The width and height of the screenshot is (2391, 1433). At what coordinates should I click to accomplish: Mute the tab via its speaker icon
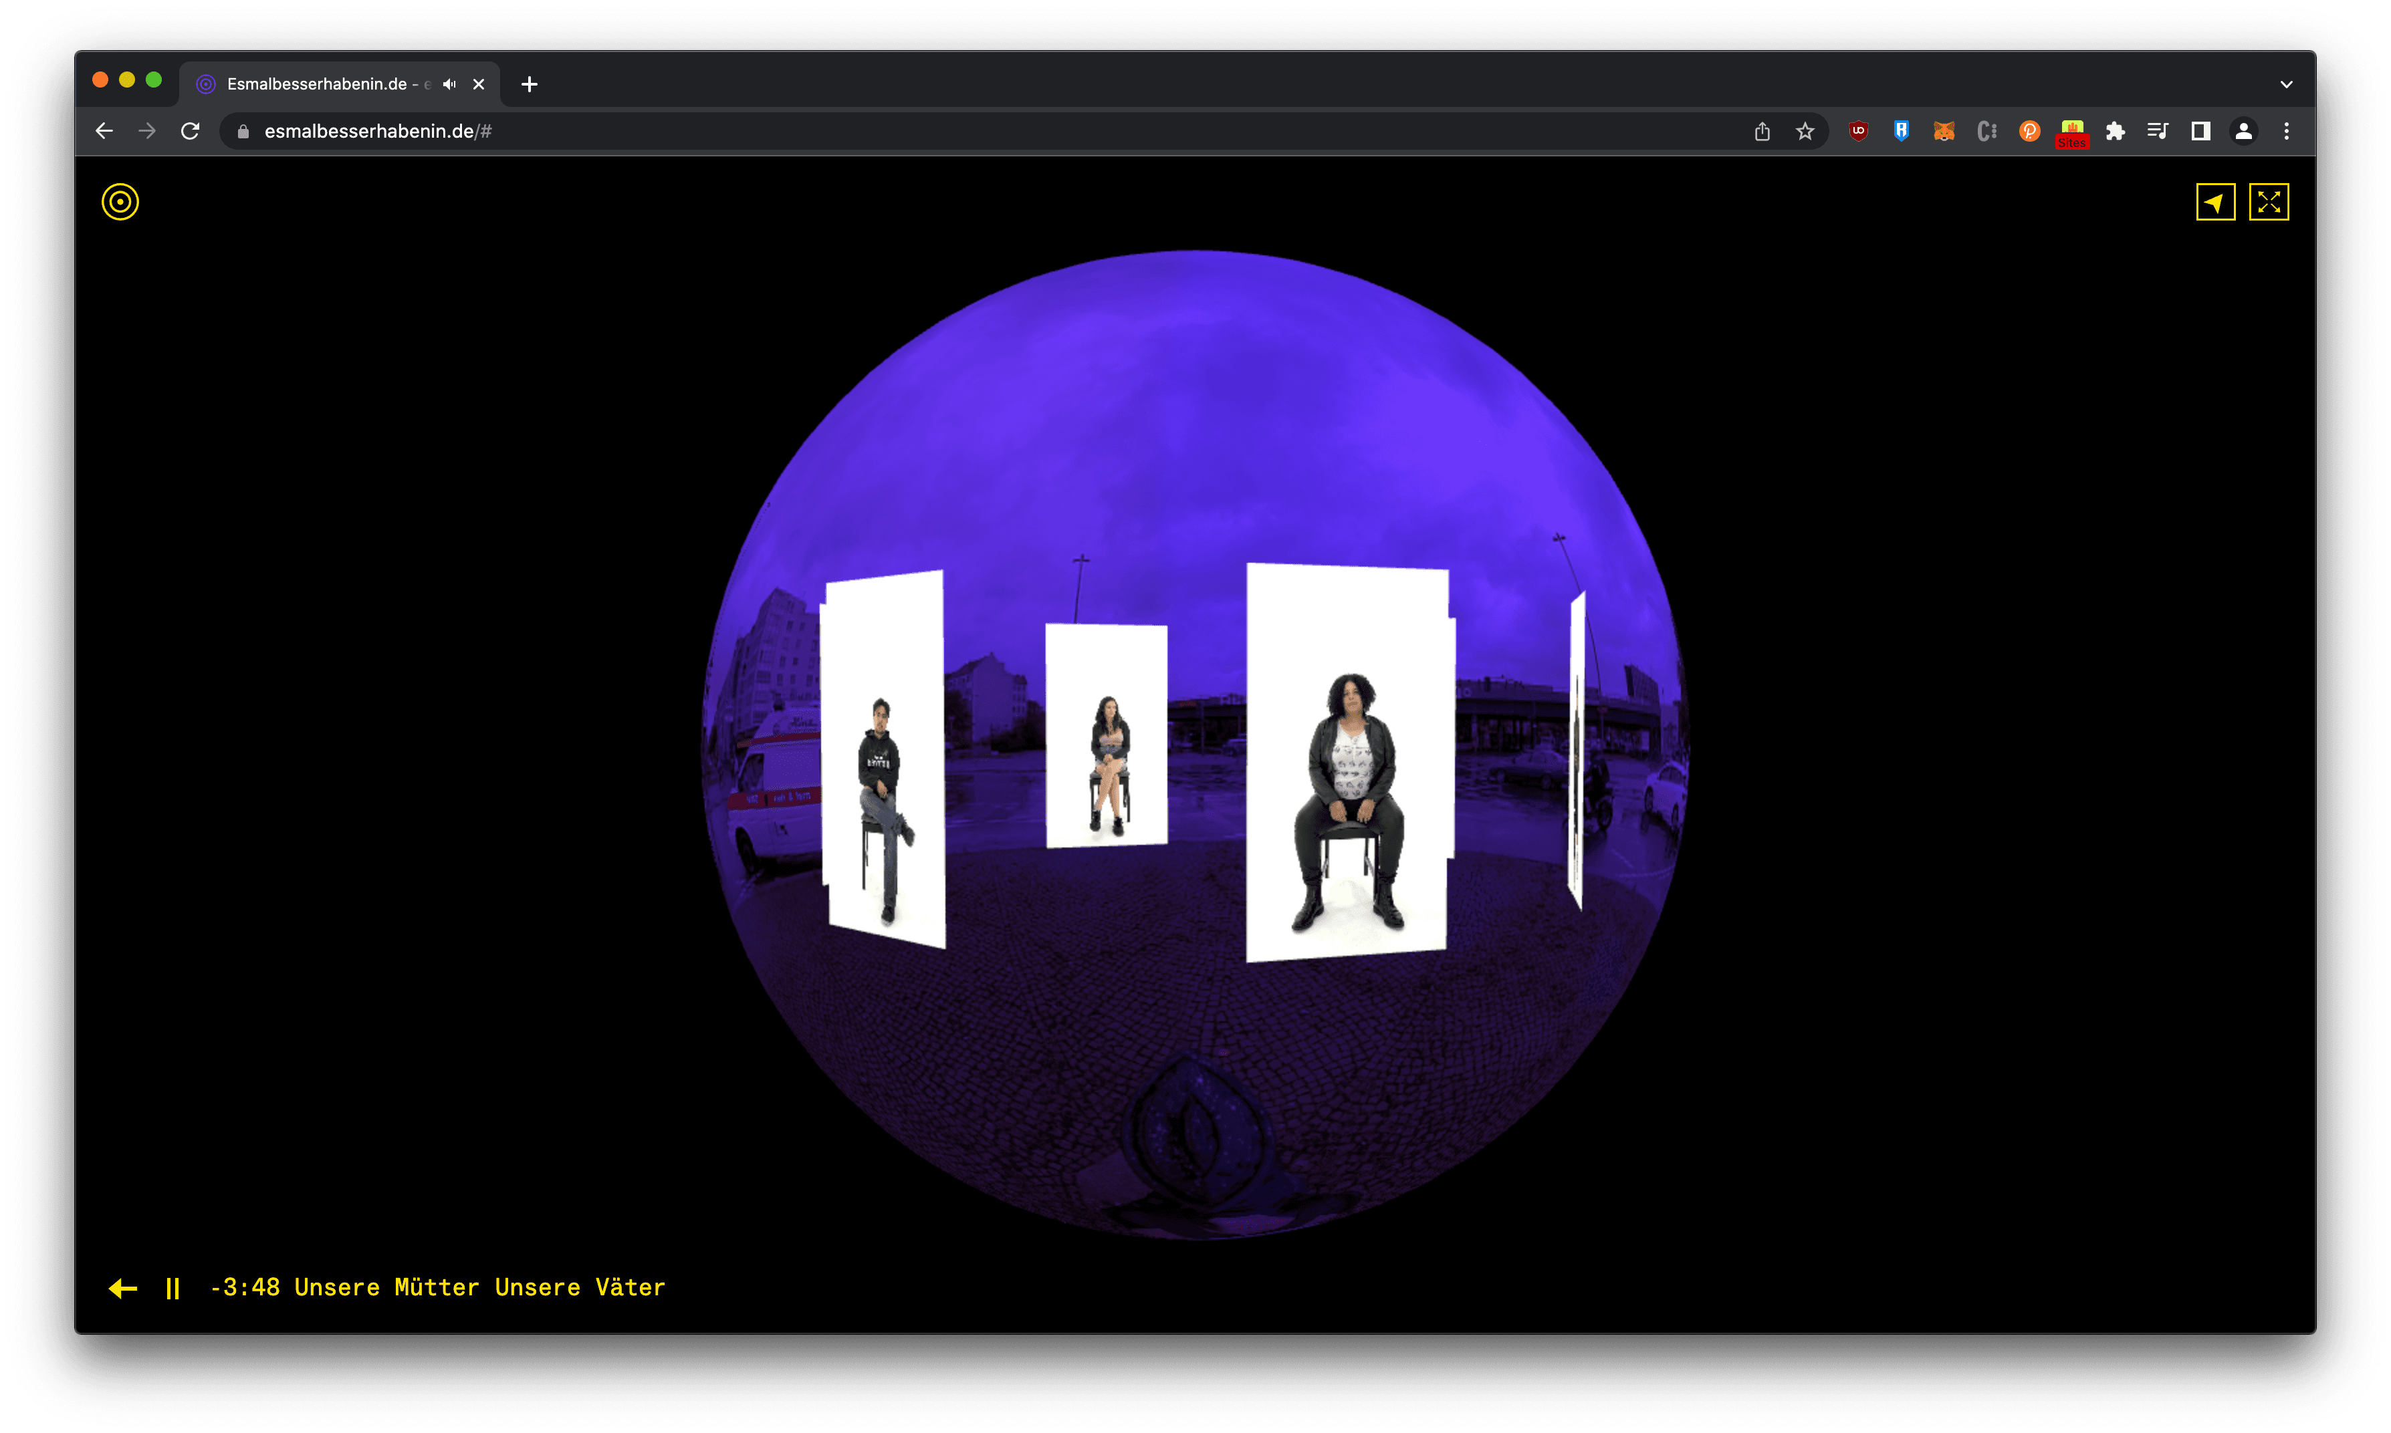click(x=449, y=84)
